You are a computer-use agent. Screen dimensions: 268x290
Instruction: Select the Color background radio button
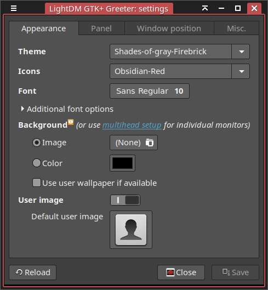36,163
